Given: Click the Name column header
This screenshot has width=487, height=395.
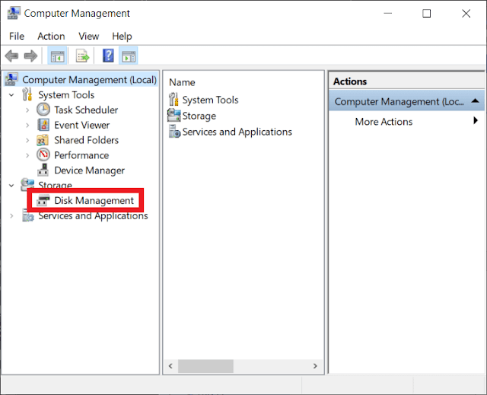Looking at the screenshot, I should click(182, 82).
